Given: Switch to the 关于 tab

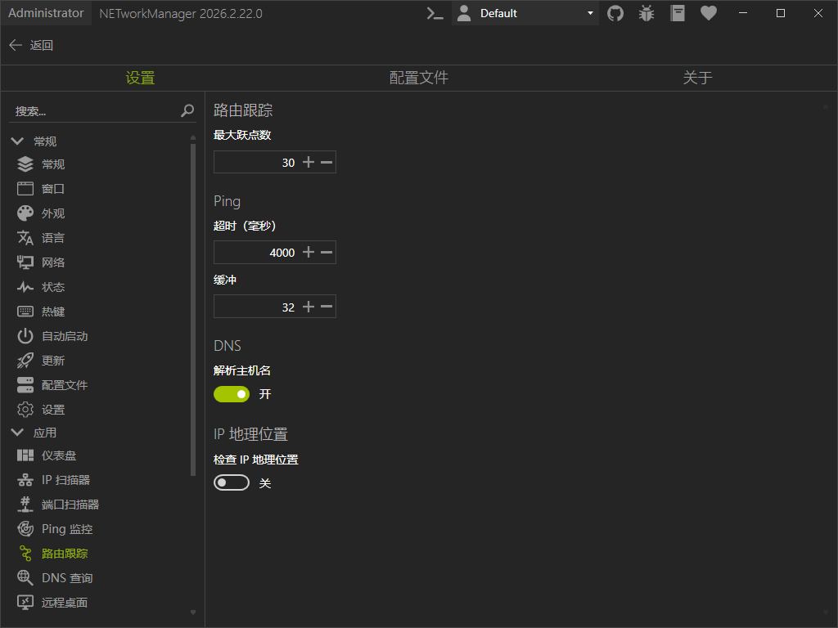Looking at the screenshot, I should [697, 77].
